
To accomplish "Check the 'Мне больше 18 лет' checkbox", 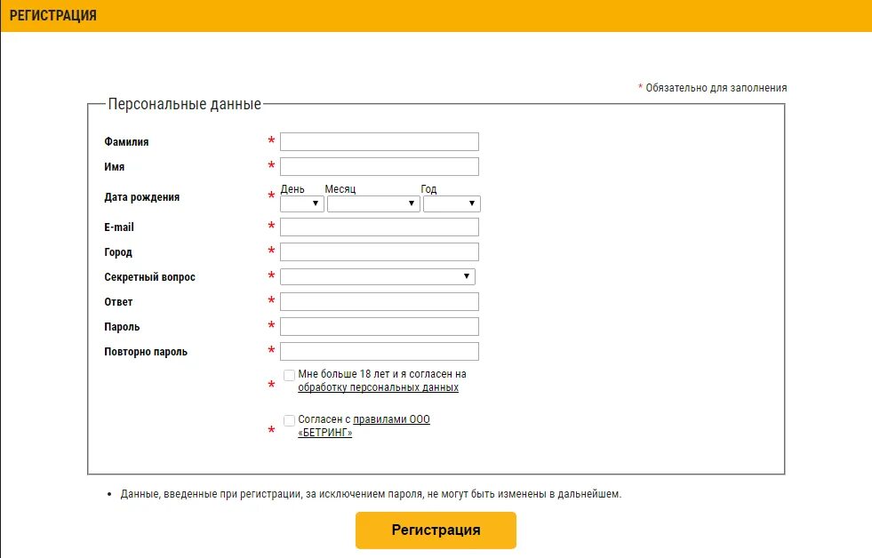I will 289,375.
